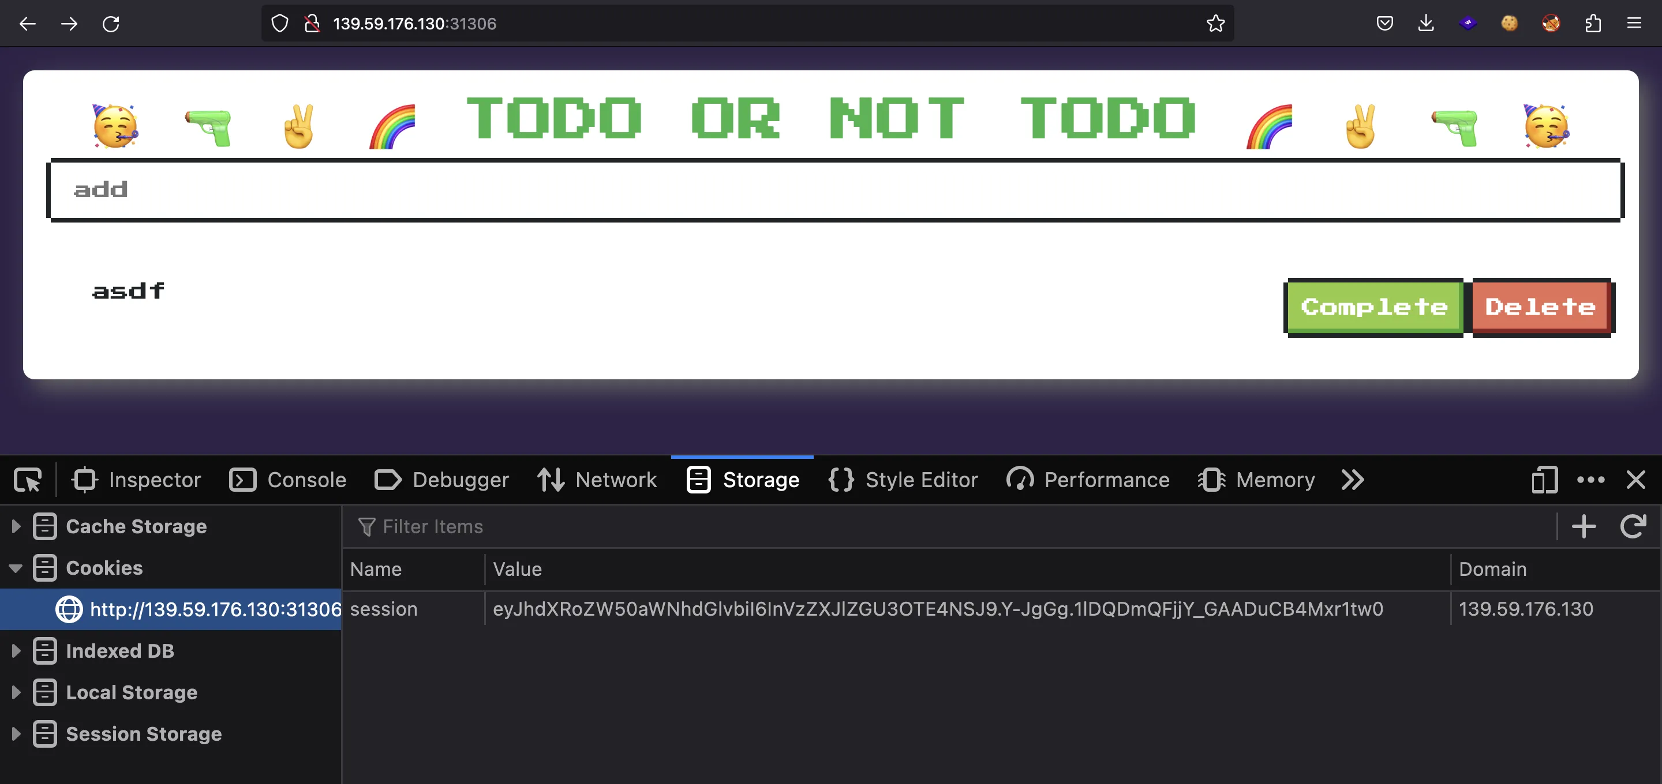Click the Inspector panel icon
Screen dimensions: 1662x784
85,479
